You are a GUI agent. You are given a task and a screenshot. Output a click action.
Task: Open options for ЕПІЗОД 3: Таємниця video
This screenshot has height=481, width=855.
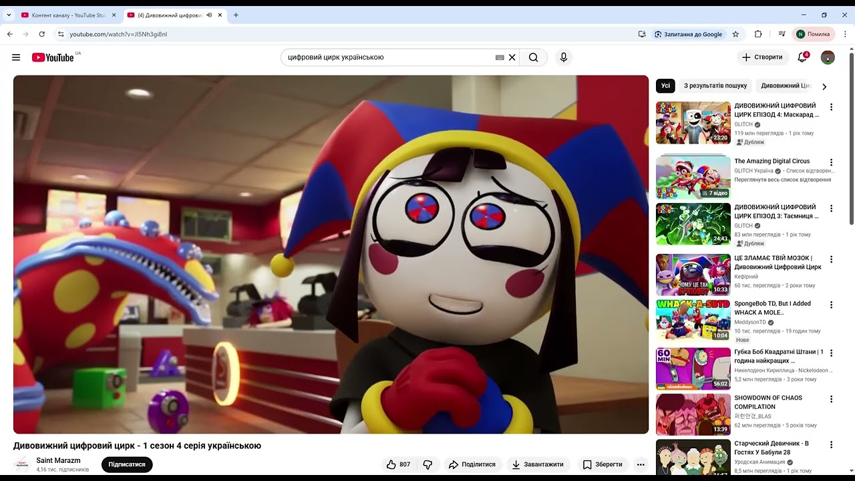click(x=832, y=208)
